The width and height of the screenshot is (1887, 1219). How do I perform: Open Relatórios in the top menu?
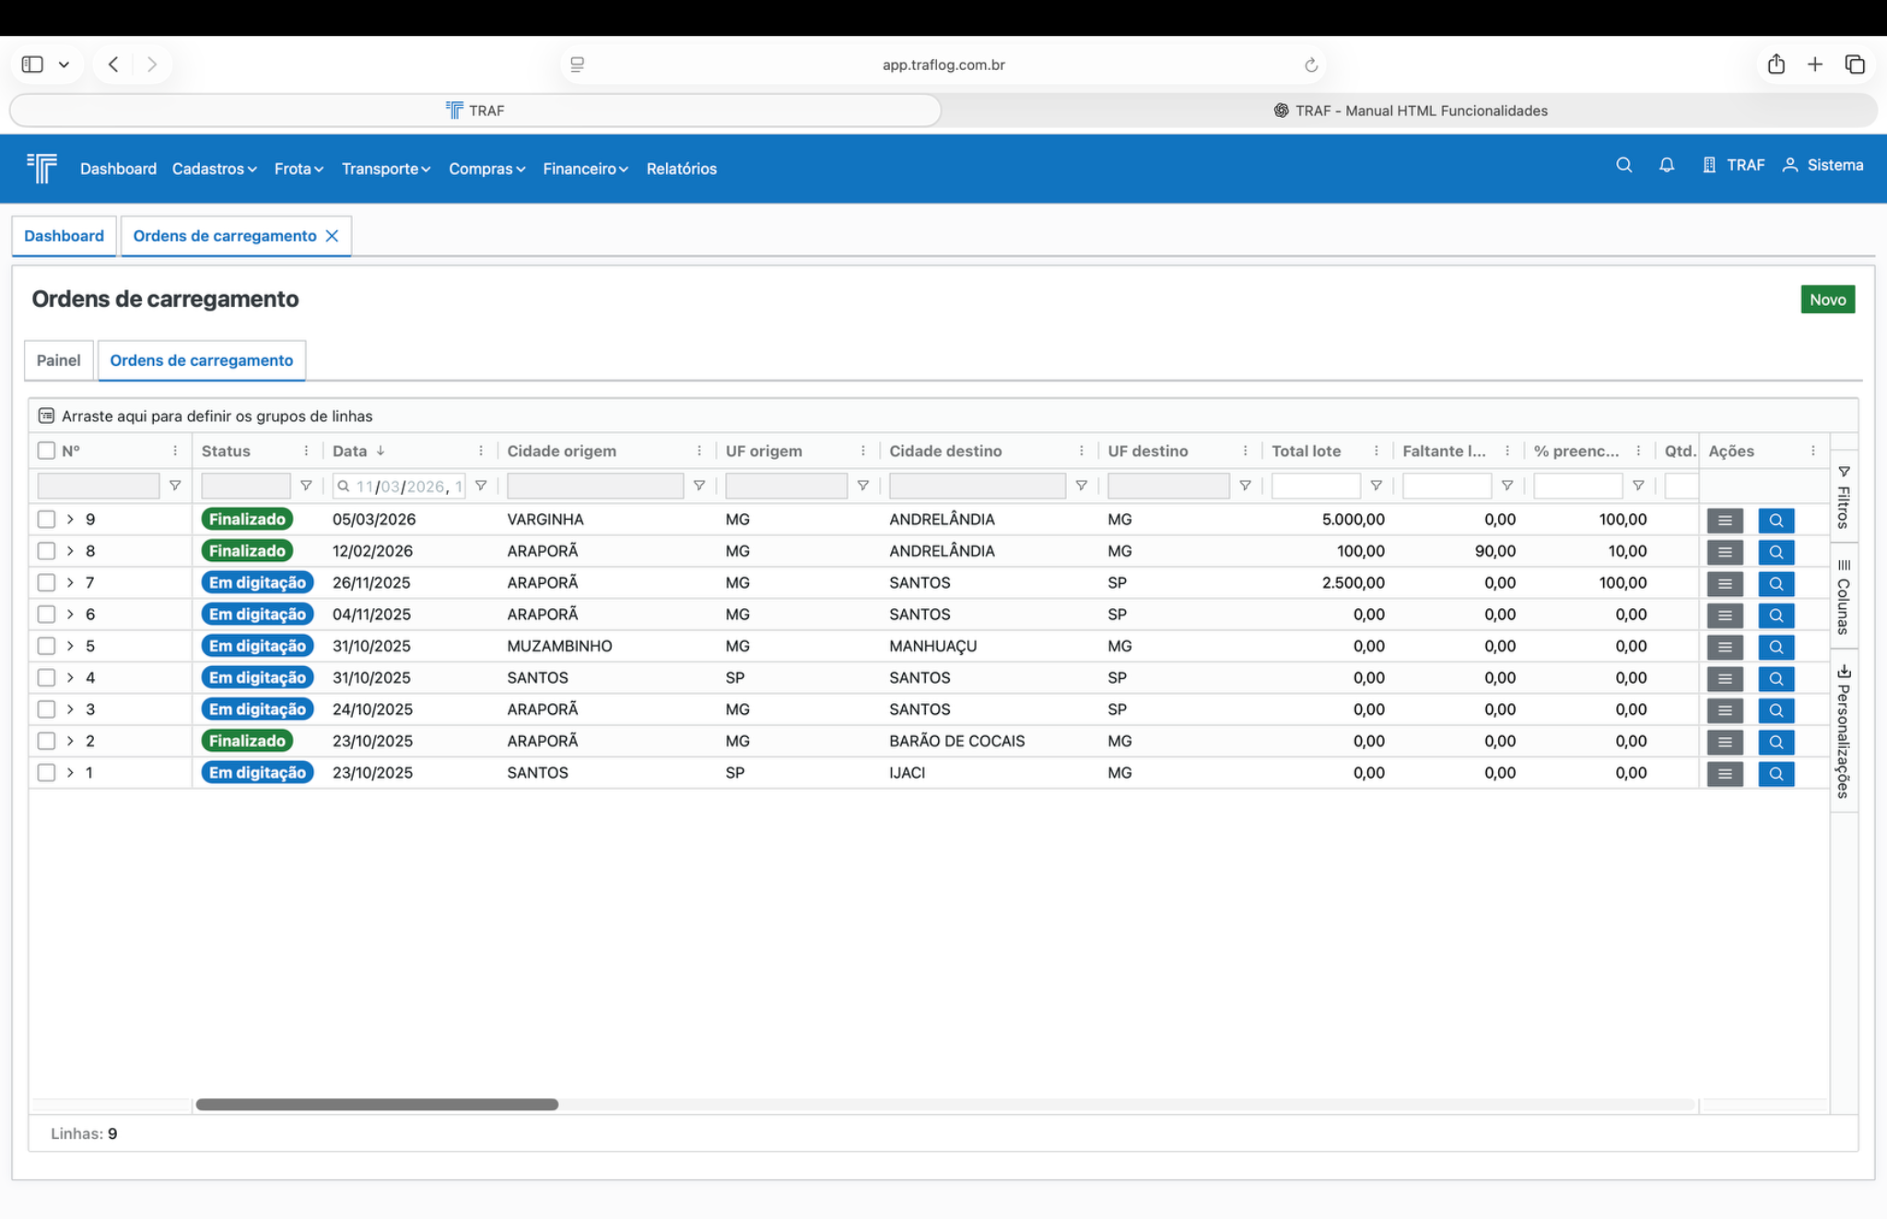pyautogui.click(x=681, y=169)
